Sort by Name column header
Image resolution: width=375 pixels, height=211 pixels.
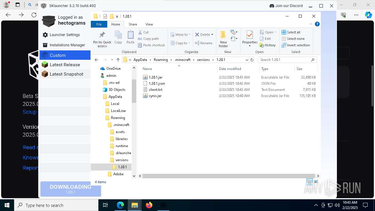pos(179,69)
